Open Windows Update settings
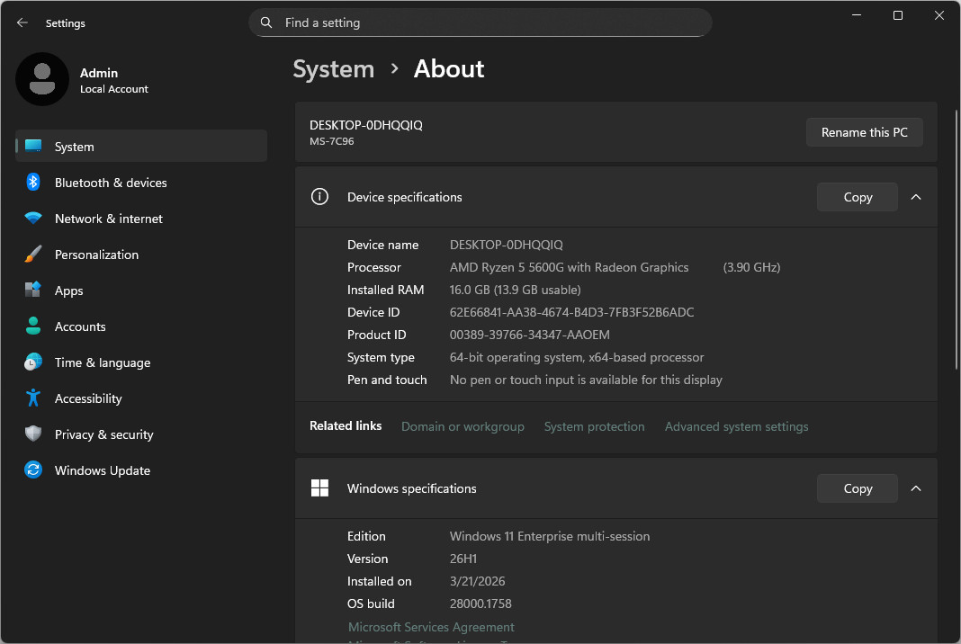 click(x=141, y=470)
